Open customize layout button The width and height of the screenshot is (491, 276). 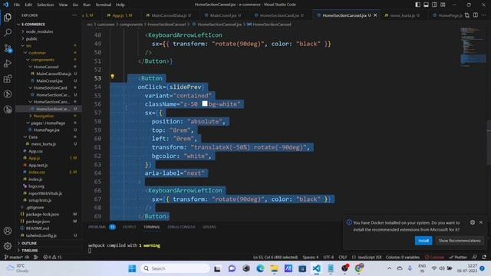[x=443, y=5]
